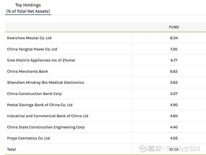This screenshot has height=155, width=206.
Task: Select the Top Holdings tab
Action: click(28, 8)
